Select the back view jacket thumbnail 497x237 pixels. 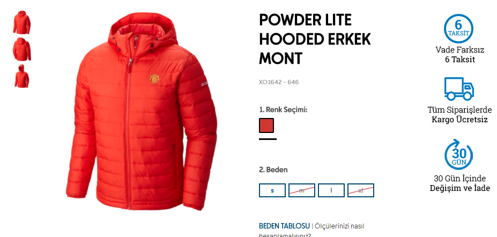[x=22, y=49]
